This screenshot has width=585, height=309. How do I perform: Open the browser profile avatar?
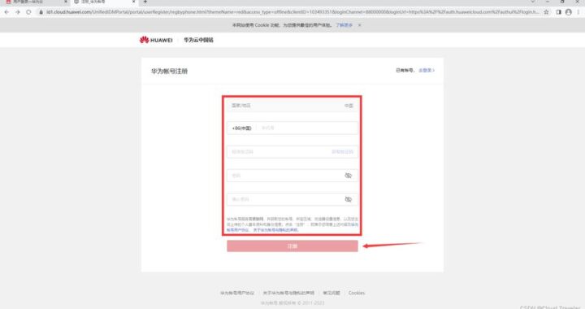[569, 12]
